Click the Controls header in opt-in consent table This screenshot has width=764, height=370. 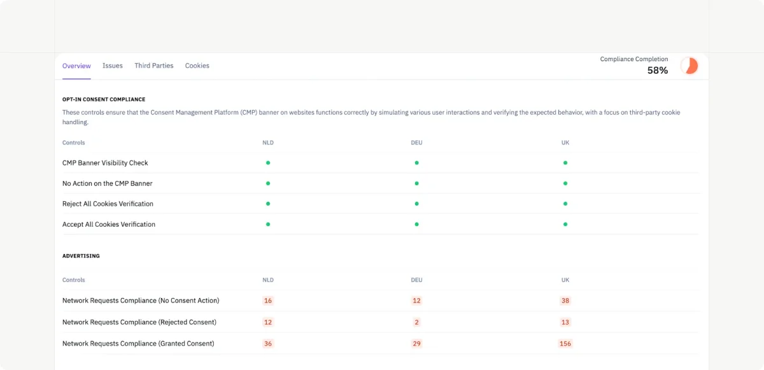[74, 143]
